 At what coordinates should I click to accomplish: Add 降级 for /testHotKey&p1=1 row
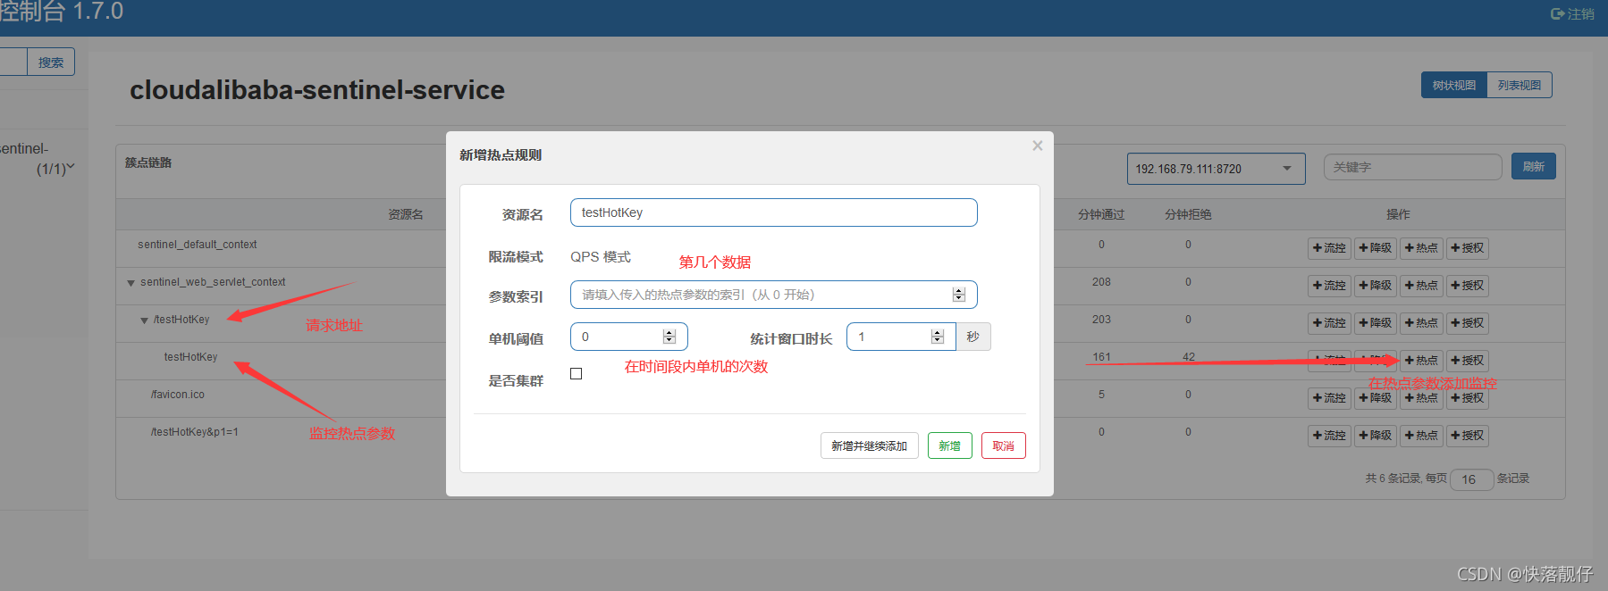(1375, 436)
